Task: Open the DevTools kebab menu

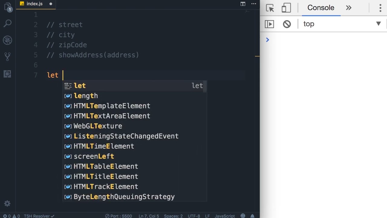Action: [x=380, y=8]
